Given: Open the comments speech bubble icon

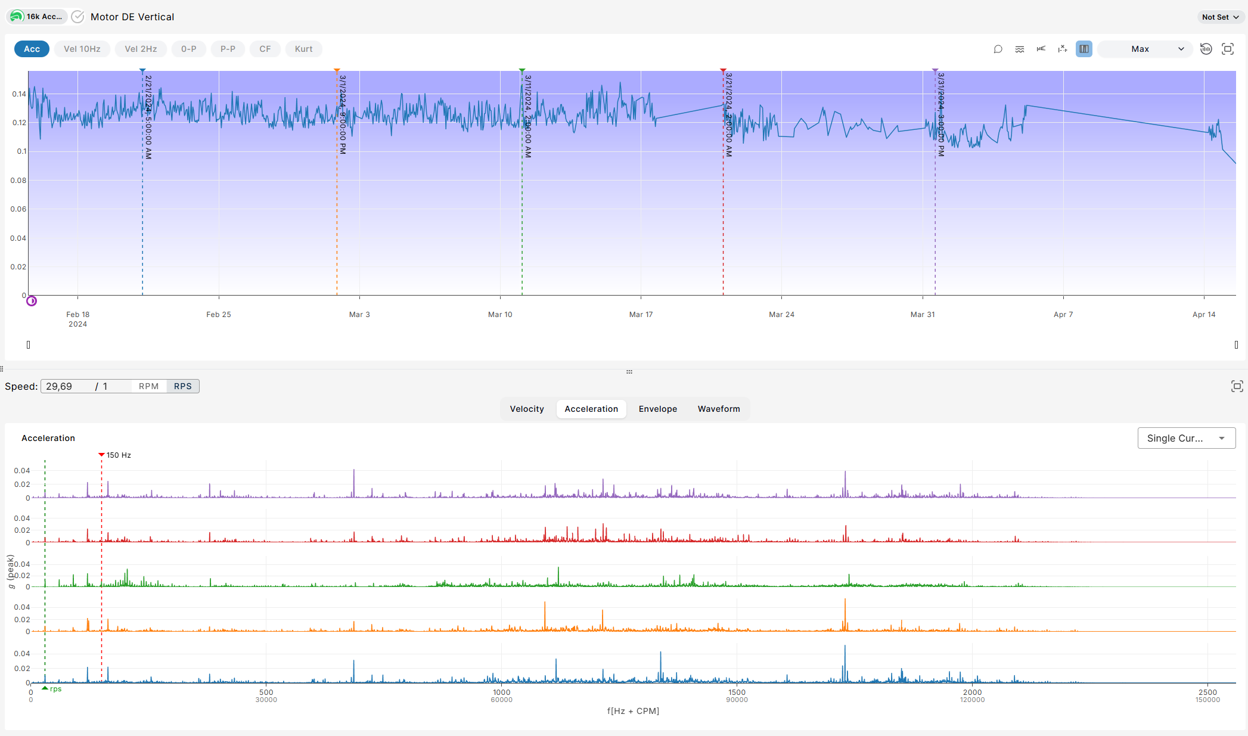Looking at the screenshot, I should tap(998, 49).
